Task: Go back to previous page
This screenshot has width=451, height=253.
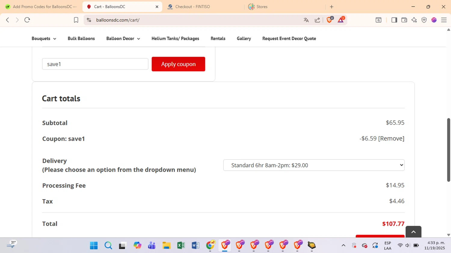Action: [8, 20]
